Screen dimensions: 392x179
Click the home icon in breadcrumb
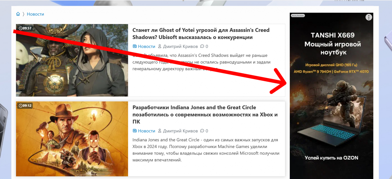pyautogui.click(x=18, y=14)
